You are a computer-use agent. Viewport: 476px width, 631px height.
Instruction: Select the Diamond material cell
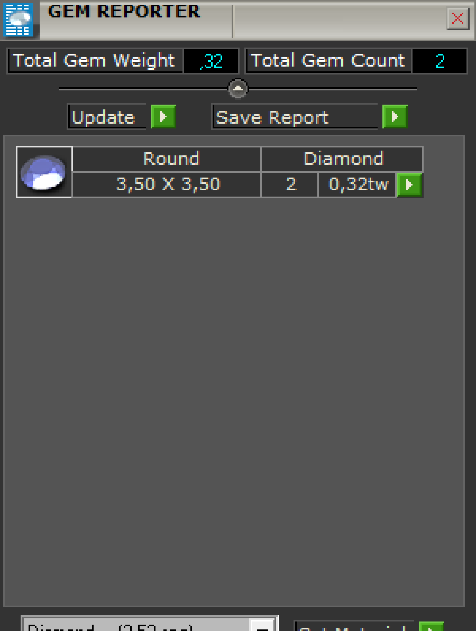coord(342,159)
